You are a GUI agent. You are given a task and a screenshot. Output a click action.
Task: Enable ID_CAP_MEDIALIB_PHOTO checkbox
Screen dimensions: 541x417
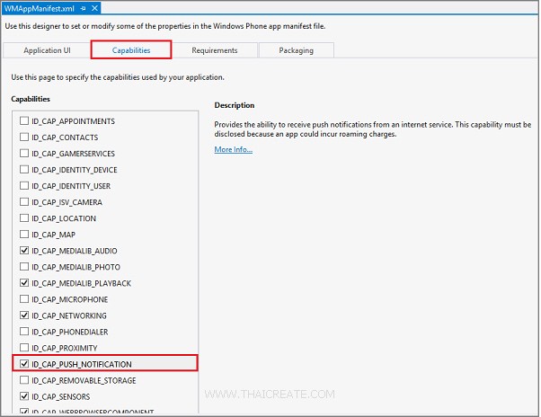pyautogui.click(x=24, y=267)
